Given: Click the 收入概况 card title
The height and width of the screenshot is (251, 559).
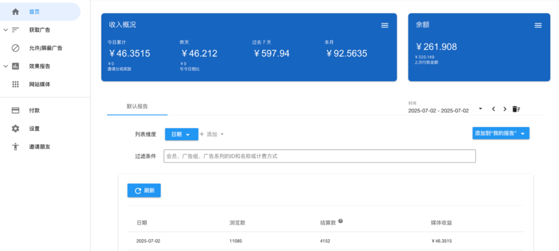Looking at the screenshot, I should tap(122, 25).
